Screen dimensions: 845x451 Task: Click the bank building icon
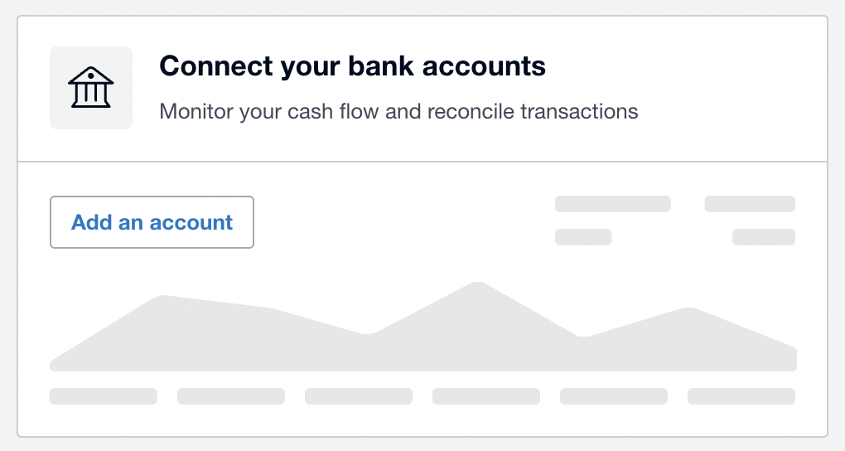[91, 88]
